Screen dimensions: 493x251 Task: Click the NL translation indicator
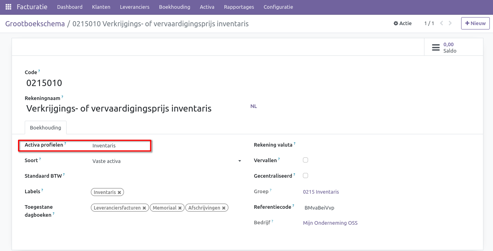coord(253,106)
